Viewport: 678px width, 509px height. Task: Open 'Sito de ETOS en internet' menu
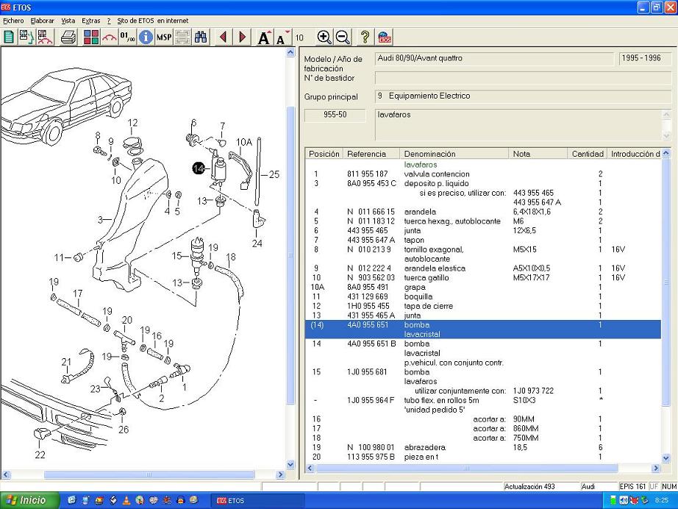(153, 21)
